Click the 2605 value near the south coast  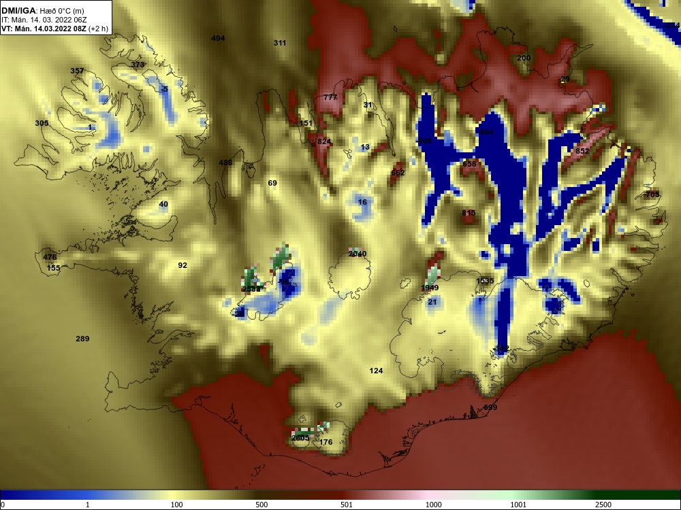[x=300, y=438]
